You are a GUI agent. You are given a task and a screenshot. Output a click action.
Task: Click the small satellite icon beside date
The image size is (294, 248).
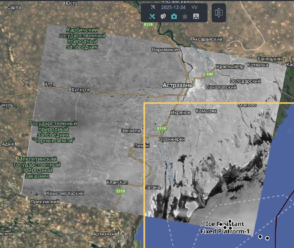(153, 7)
